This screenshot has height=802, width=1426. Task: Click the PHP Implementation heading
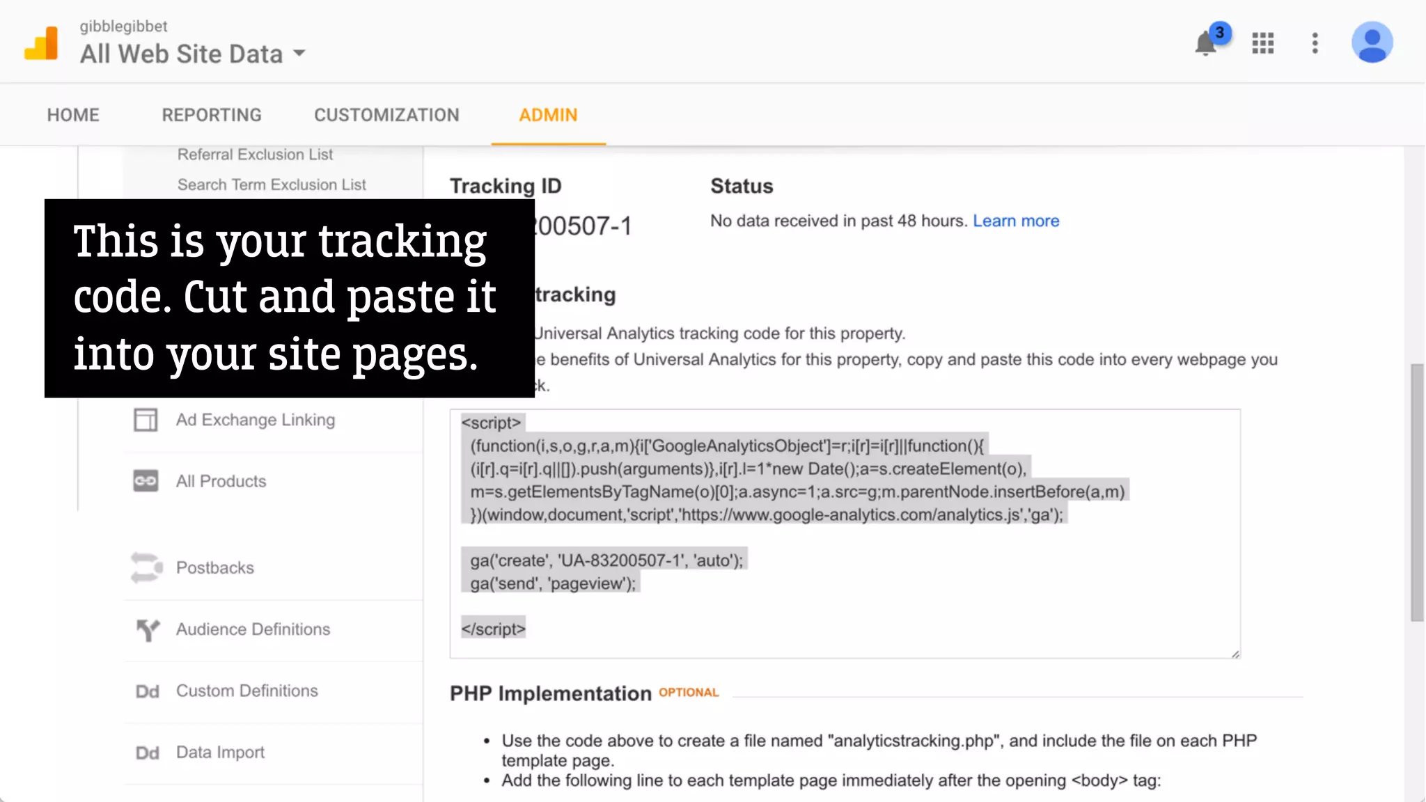coord(550,693)
